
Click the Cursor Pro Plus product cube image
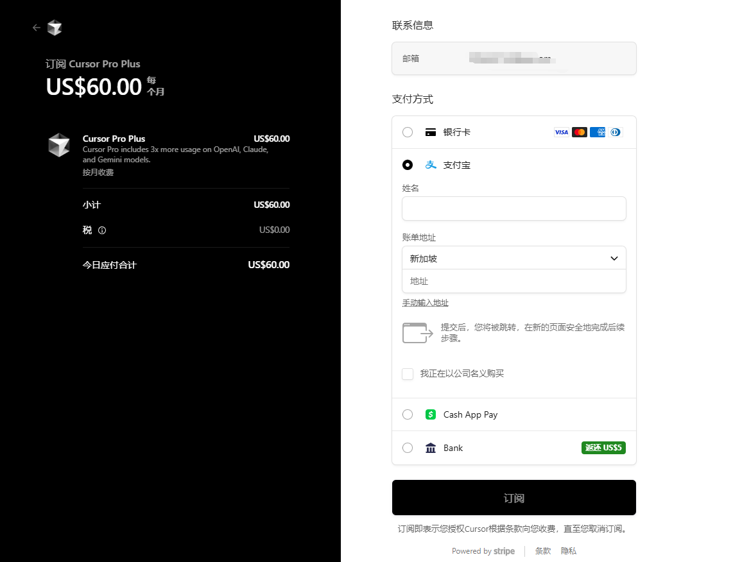[x=59, y=145]
